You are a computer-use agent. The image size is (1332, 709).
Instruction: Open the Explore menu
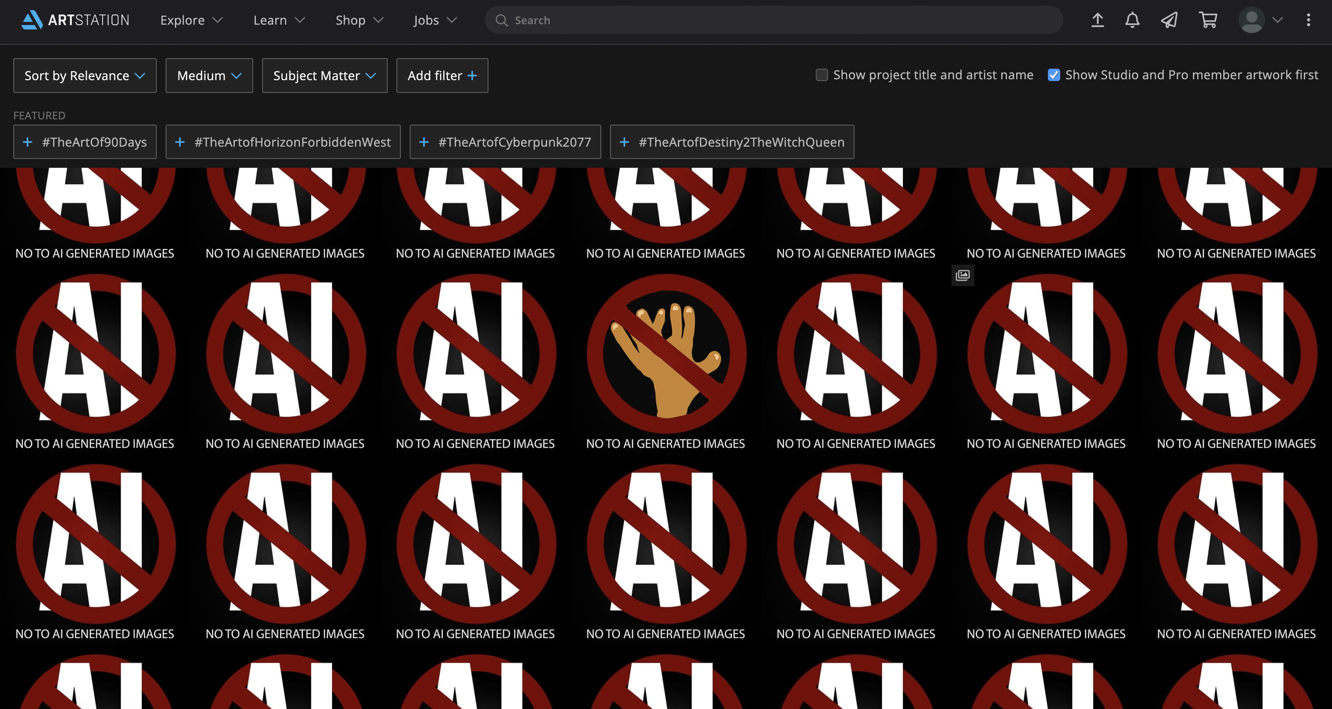[x=191, y=20]
